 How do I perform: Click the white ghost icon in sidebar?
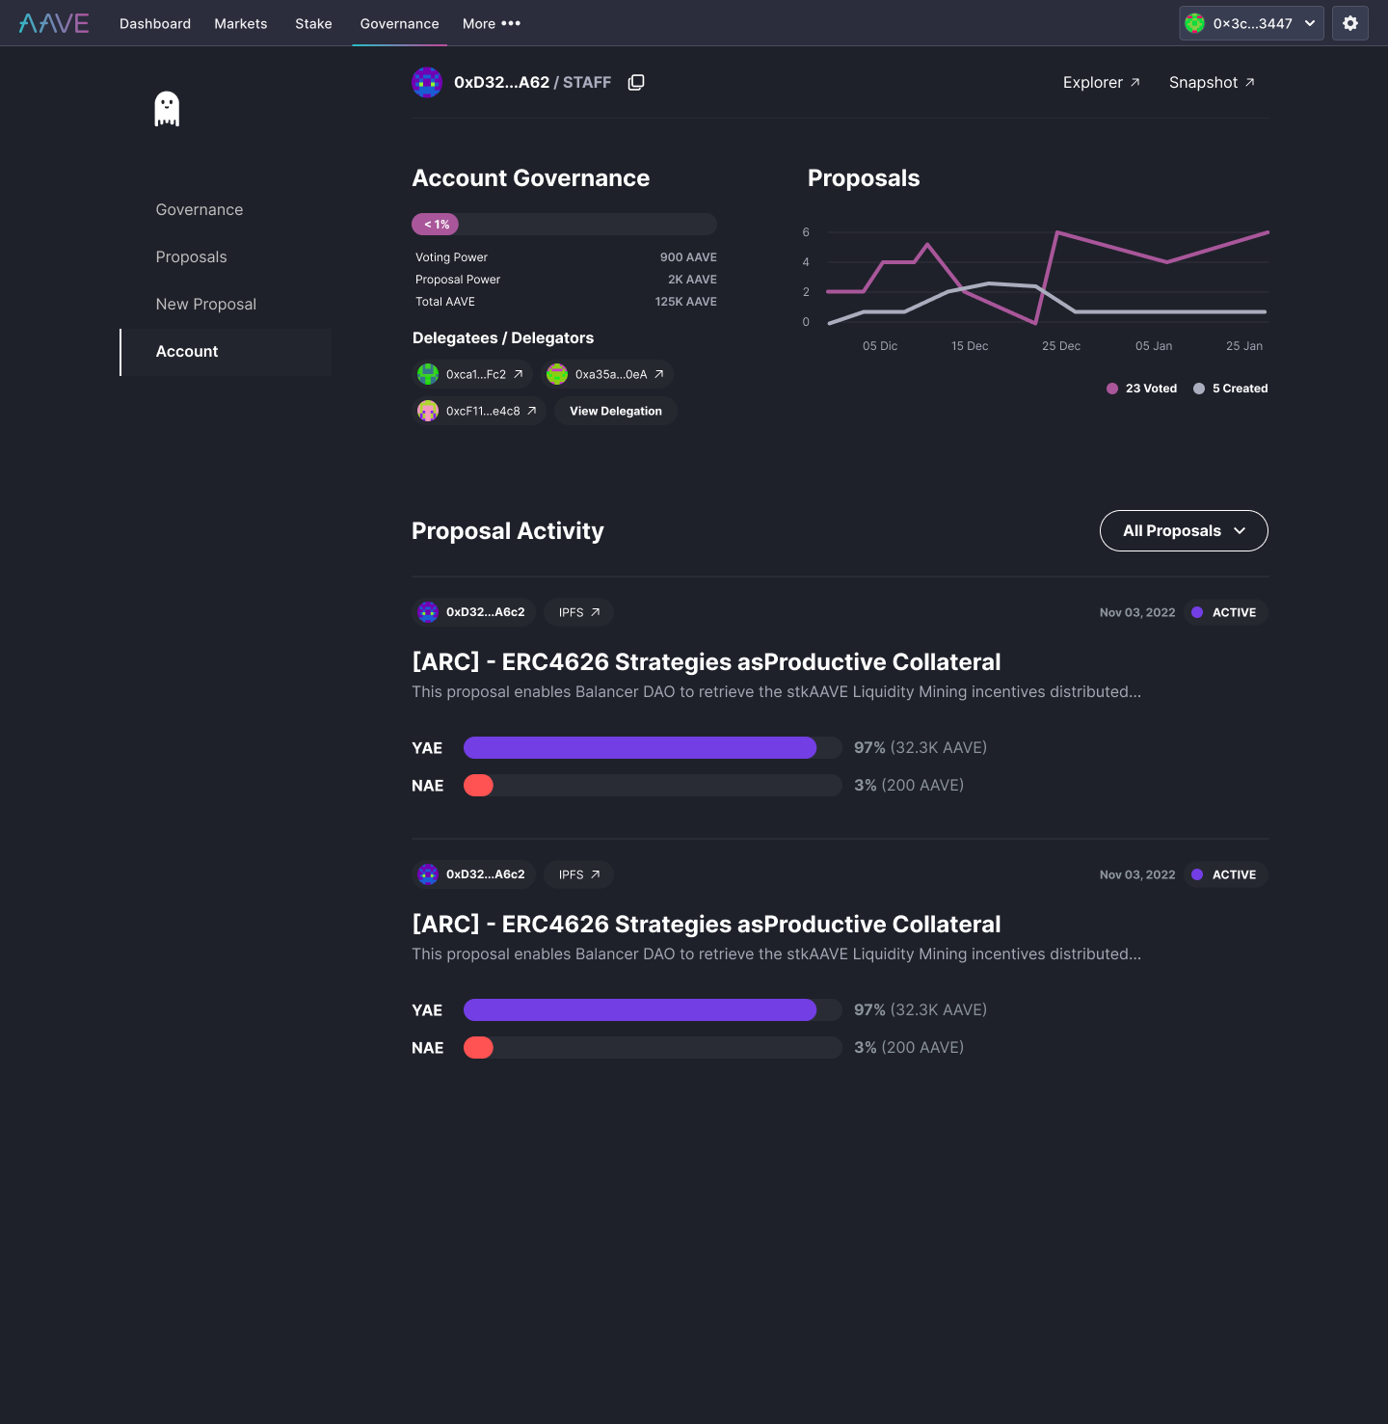point(167,109)
